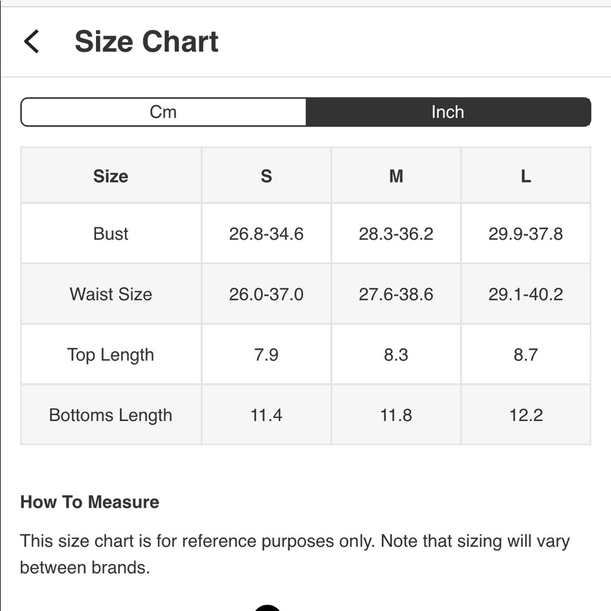Select the S size column header
Viewport: 611px width, 611px height.
(x=266, y=176)
